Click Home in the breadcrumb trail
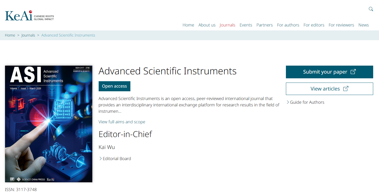 [x=10, y=35]
